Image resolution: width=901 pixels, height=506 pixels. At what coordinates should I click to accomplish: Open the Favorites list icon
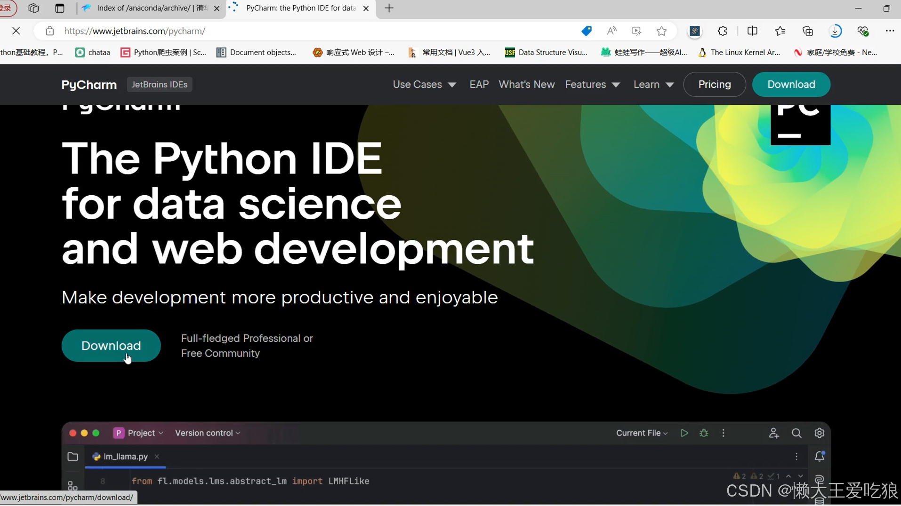tap(780, 31)
